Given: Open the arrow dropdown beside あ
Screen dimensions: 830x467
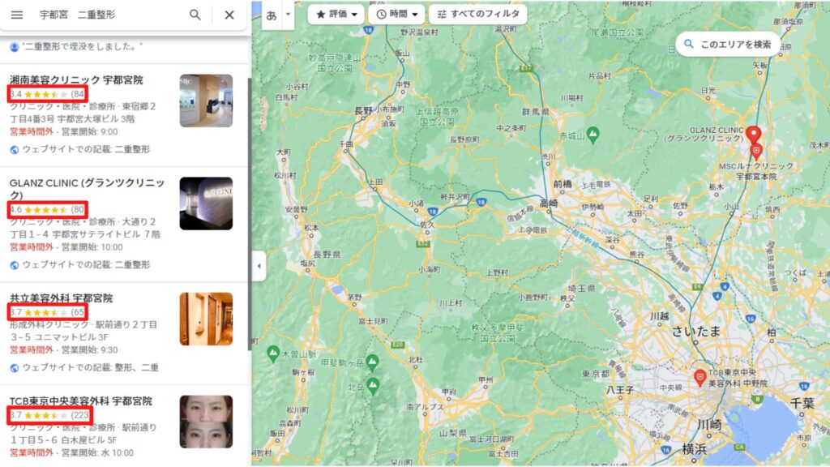Looking at the screenshot, I should coord(288,15).
